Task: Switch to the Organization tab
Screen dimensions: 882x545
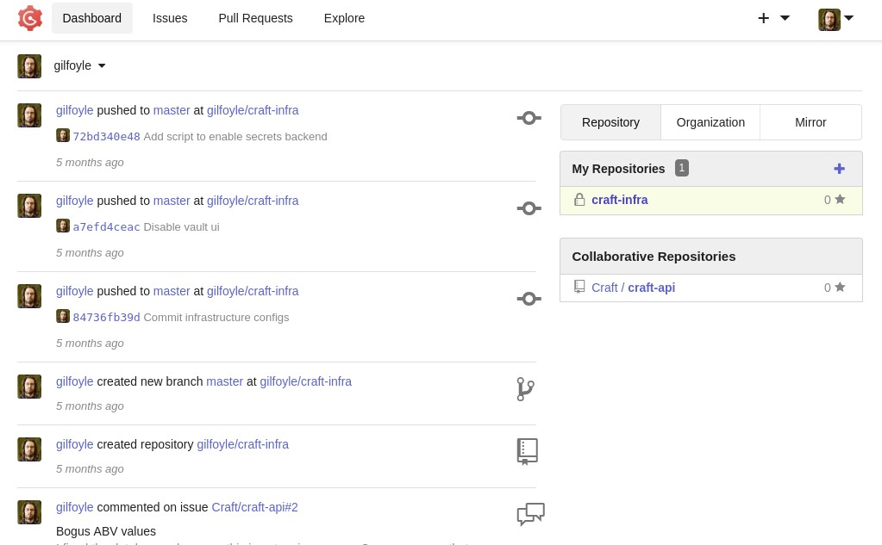Action: coord(710,122)
